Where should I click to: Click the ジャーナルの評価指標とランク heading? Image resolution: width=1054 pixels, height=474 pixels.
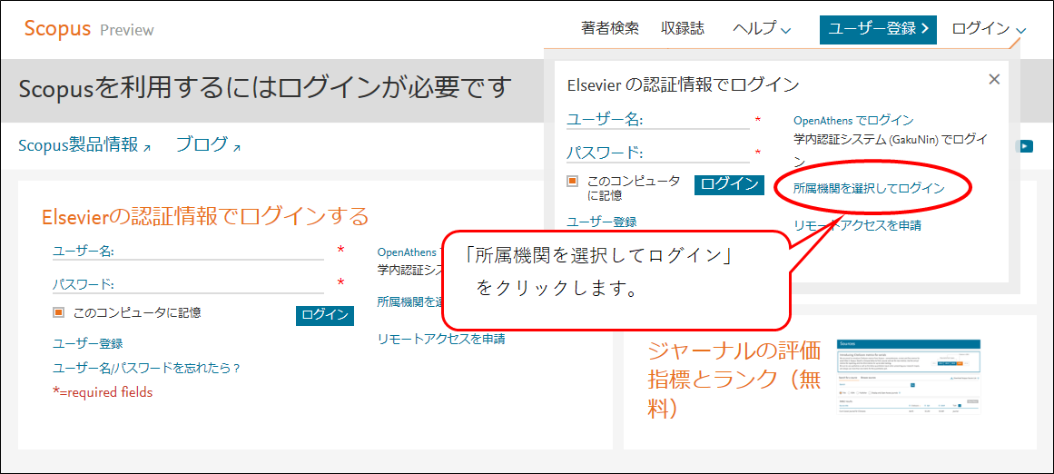(734, 380)
